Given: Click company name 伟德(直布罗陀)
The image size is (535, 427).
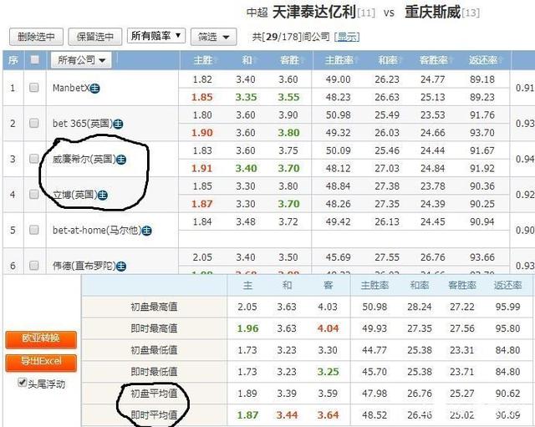Looking at the screenshot, I should 84,266.
